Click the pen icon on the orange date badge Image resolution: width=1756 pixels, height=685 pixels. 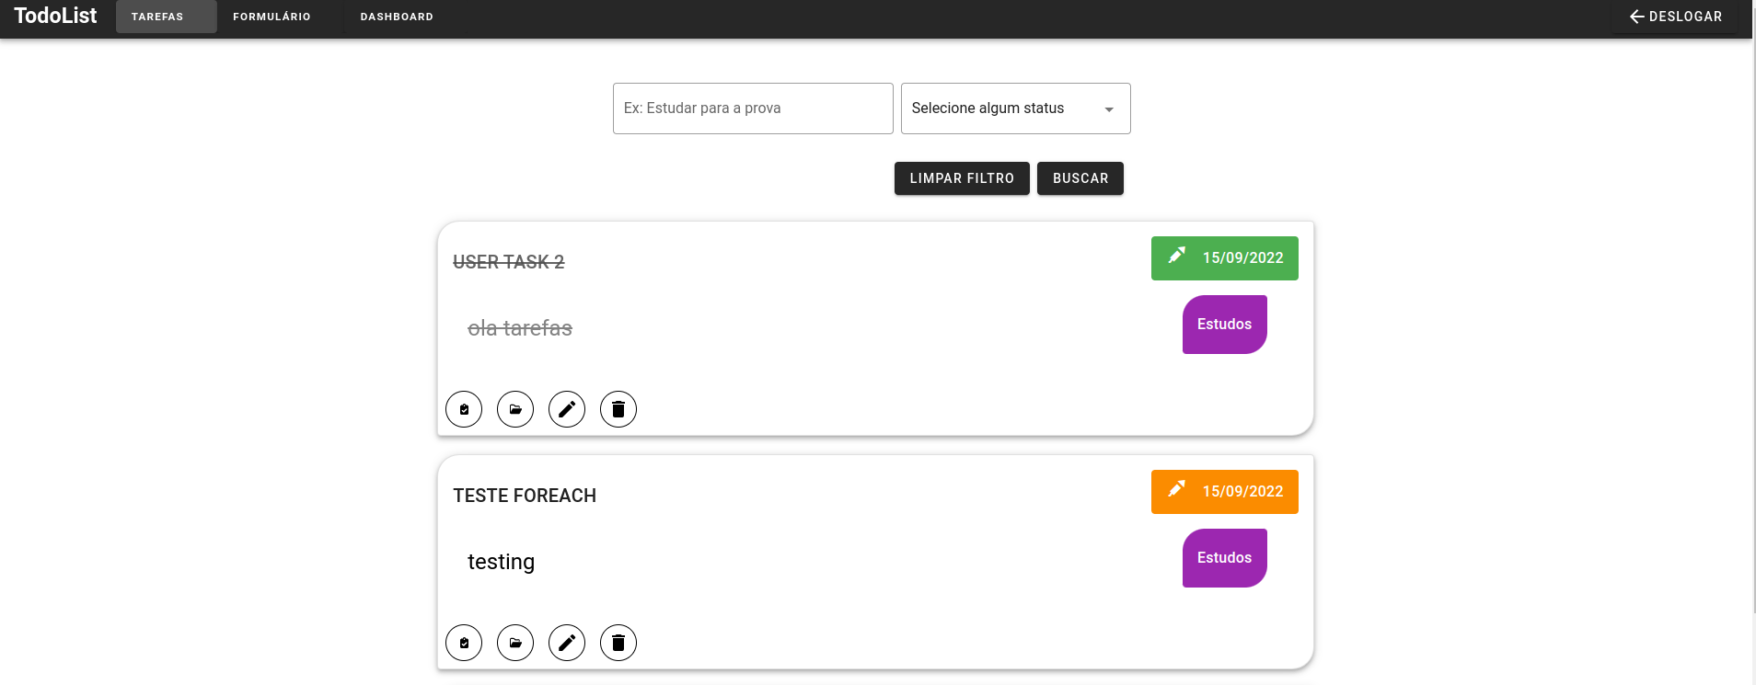tap(1176, 489)
